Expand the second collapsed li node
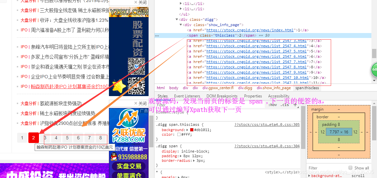Screen dimensions: 377x178 (181, 9)
